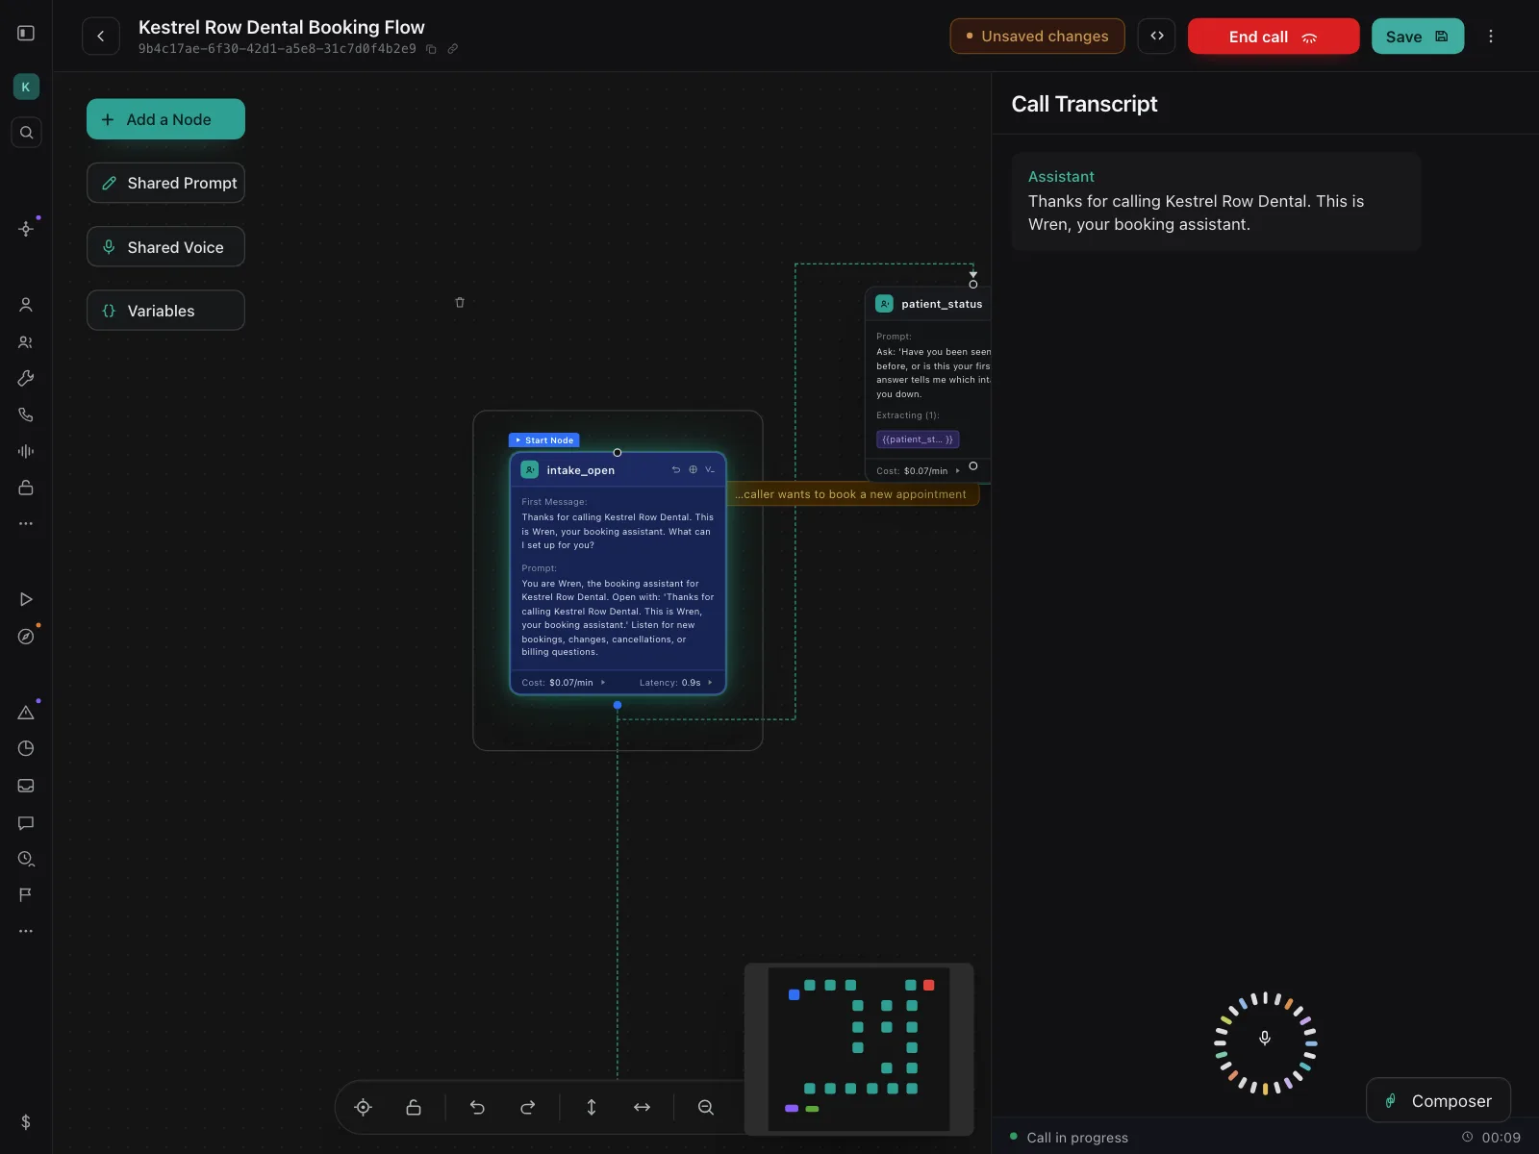Open the compass sidebar icon
Viewport: 1539px width, 1154px height.
point(26,637)
